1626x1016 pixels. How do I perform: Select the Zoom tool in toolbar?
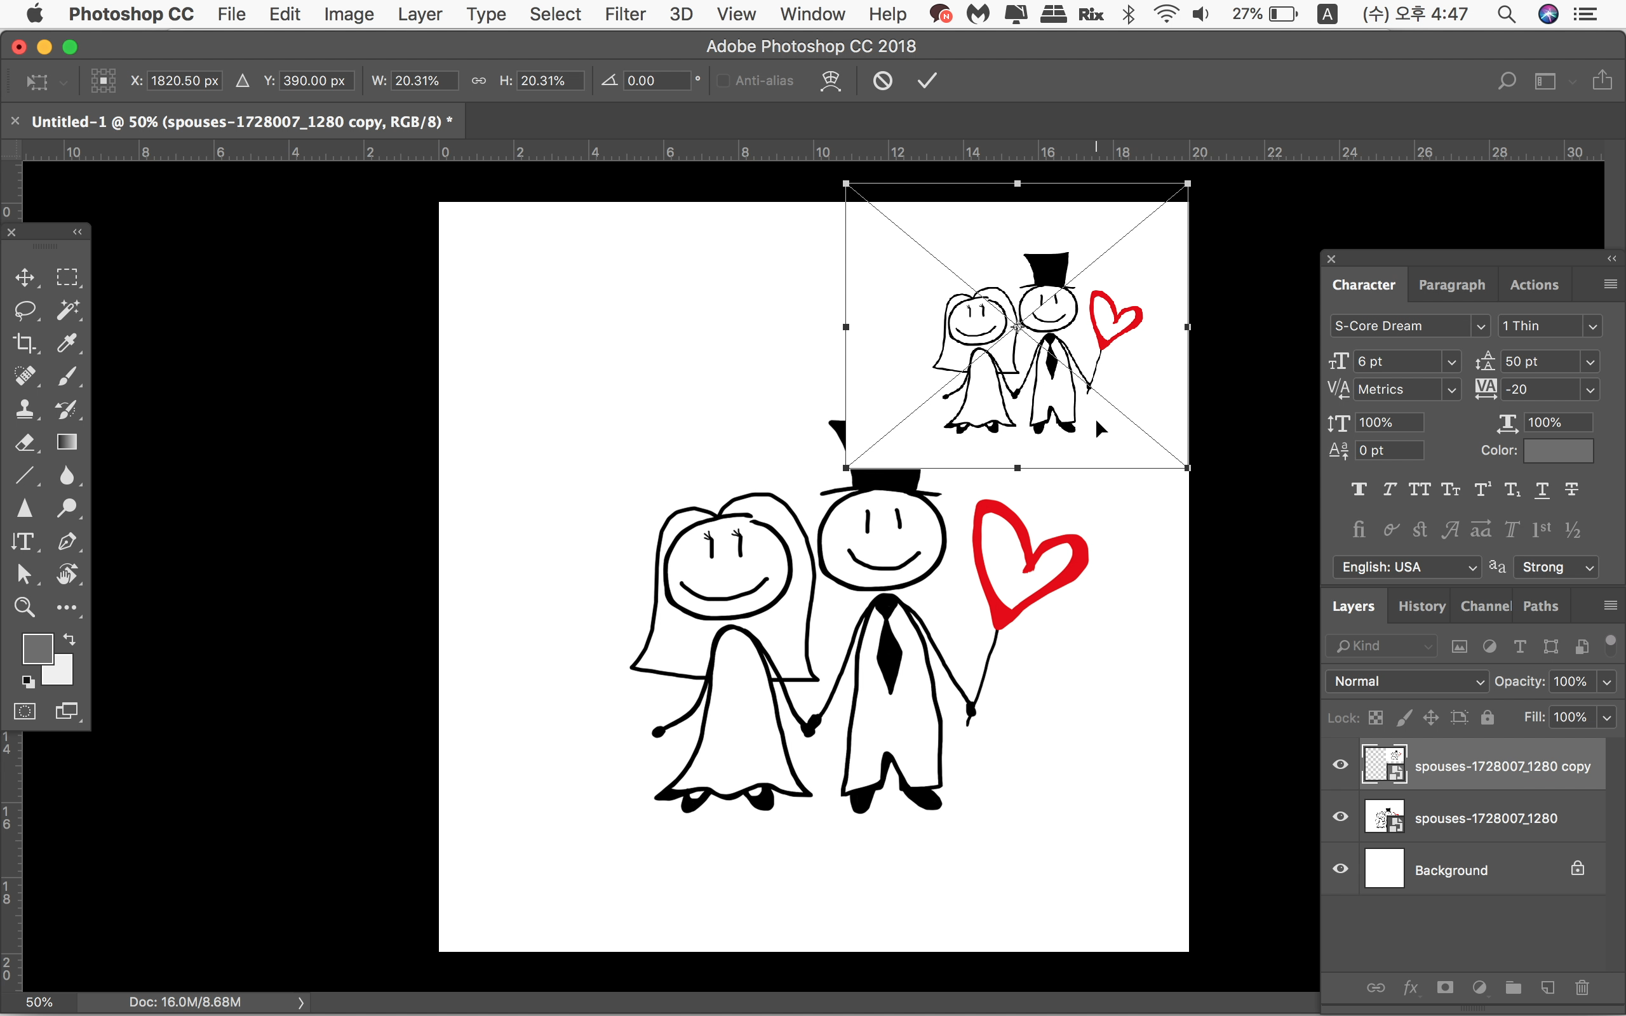25,608
